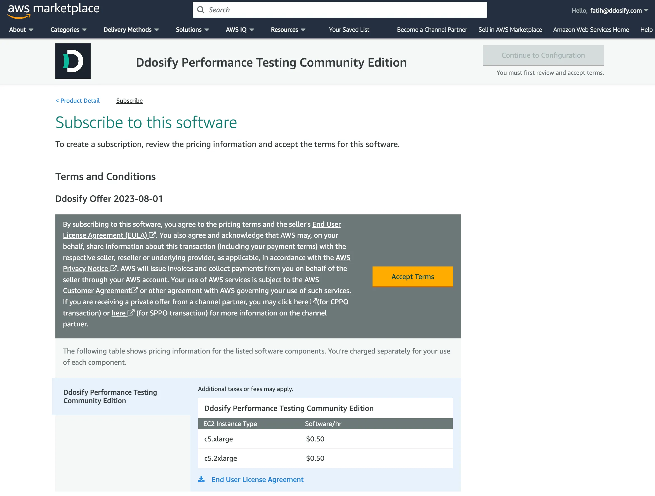Click the EC2 Instance Type column header
The image size is (655, 496).
[x=230, y=424]
